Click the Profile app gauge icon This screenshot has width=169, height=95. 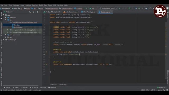(x=136, y=8)
